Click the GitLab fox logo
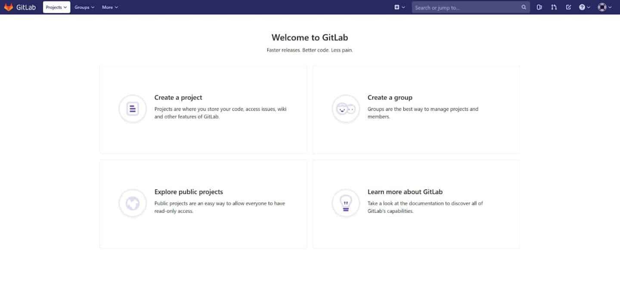 (8, 7)
